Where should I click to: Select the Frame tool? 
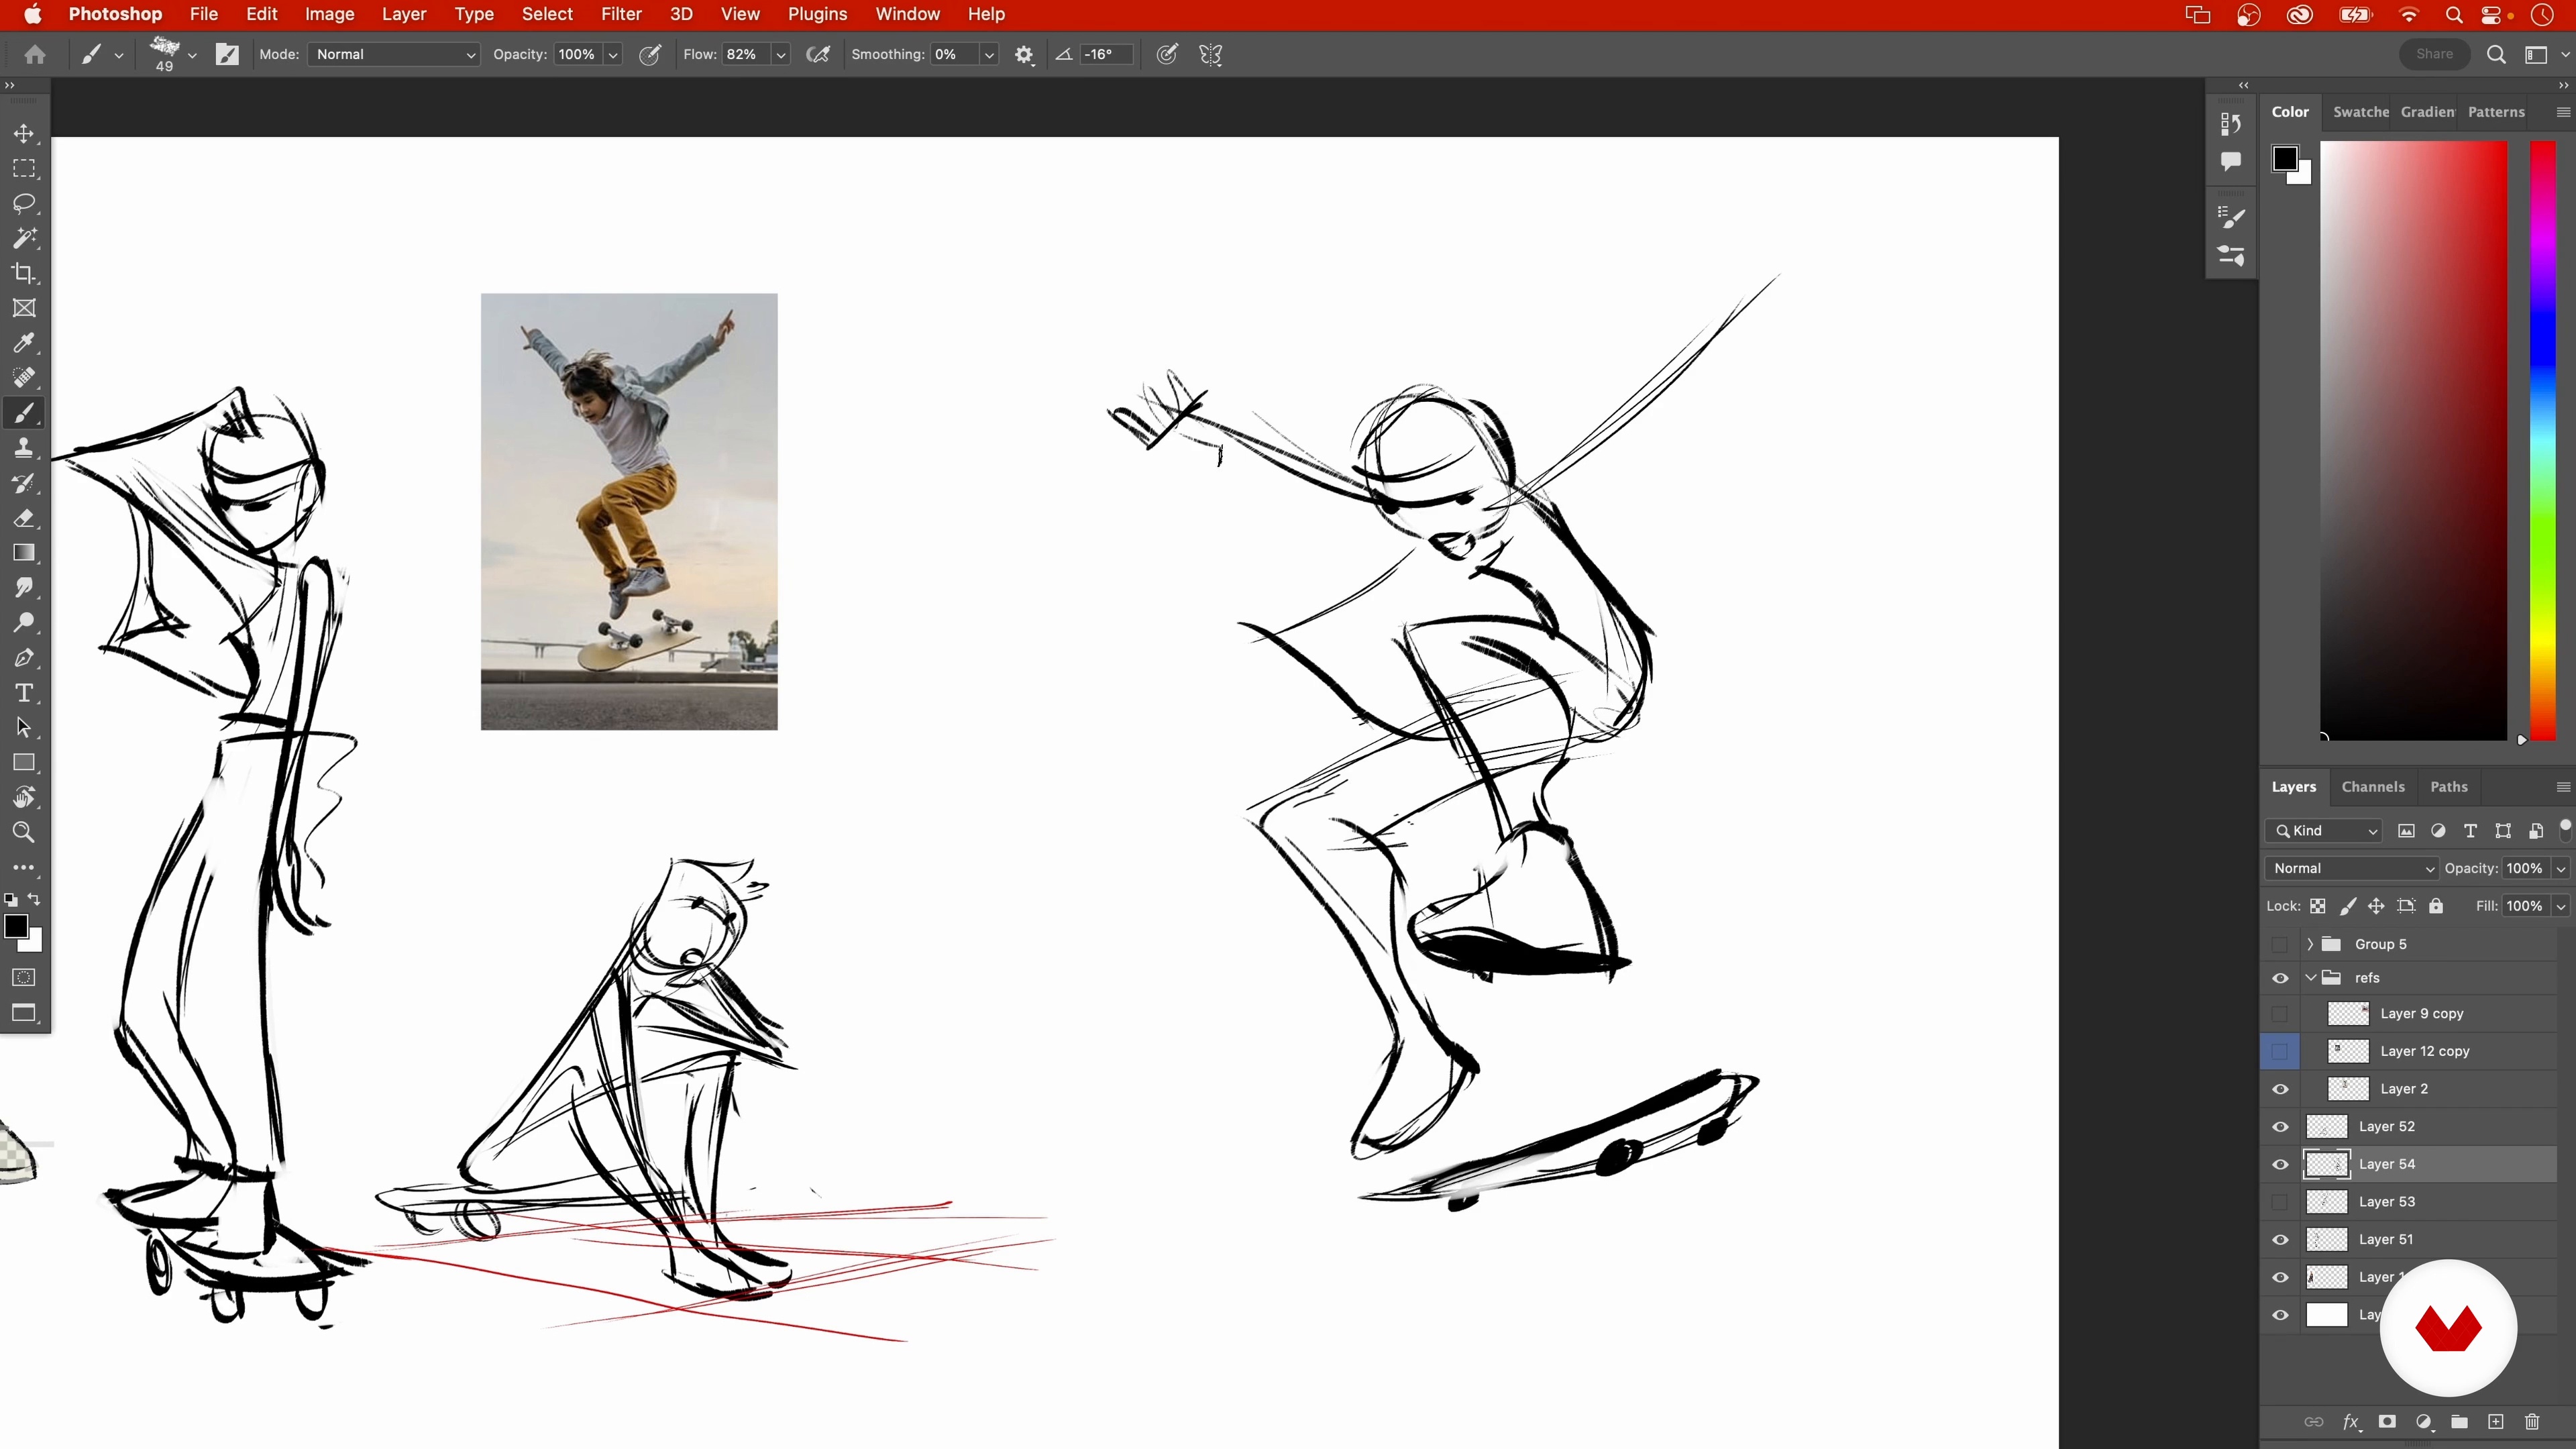pos(24,308)
